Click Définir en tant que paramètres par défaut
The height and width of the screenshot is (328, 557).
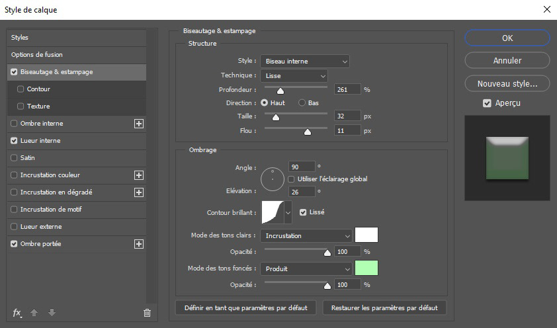pyautogui.click(x=246, y=307)
